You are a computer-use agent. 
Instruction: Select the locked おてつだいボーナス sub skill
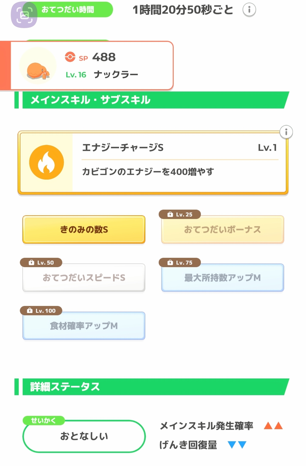point(222,230)
